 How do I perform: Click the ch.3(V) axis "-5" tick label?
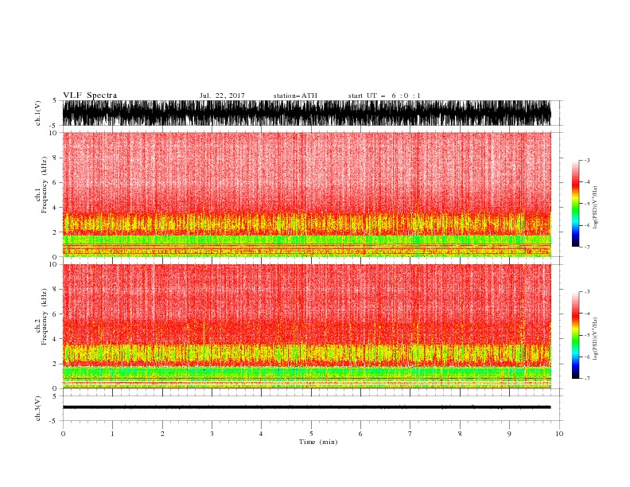click(54, 421)
